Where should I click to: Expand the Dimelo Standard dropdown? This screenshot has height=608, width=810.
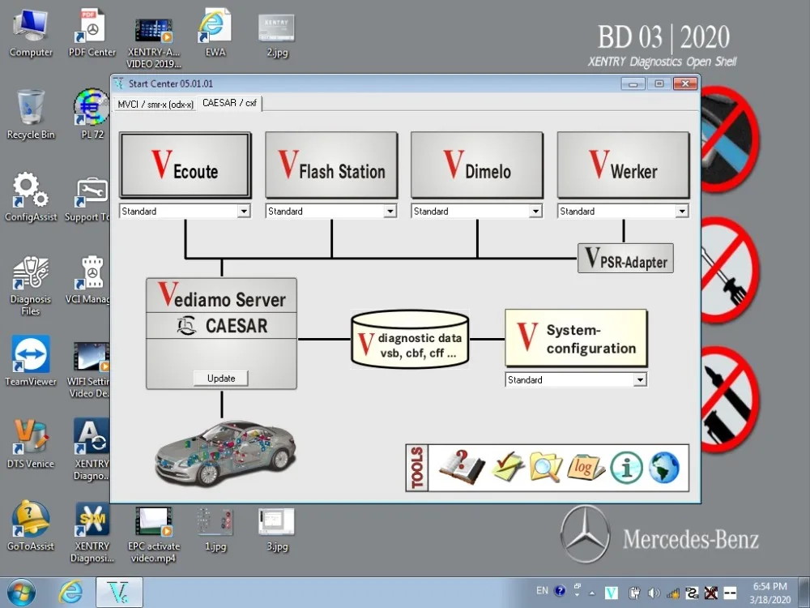click(x=535, y=211)
